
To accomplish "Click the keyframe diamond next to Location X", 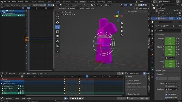I will [x=179, y=39].
